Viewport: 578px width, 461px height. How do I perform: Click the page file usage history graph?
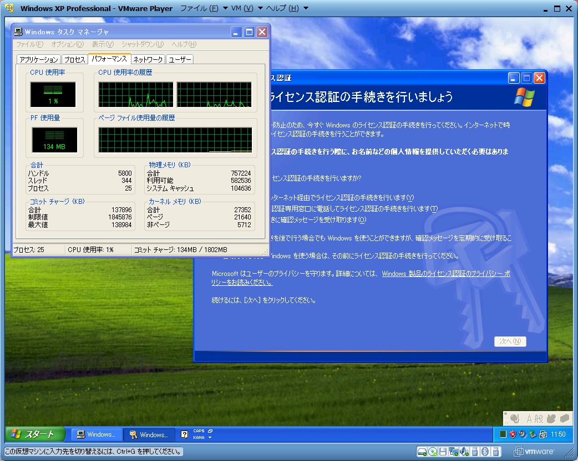pyautogui.click(x=175, y=140)
